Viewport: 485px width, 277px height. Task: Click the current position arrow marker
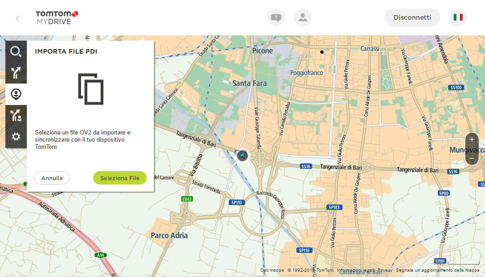pyautogui.click(x=242, y=155)
